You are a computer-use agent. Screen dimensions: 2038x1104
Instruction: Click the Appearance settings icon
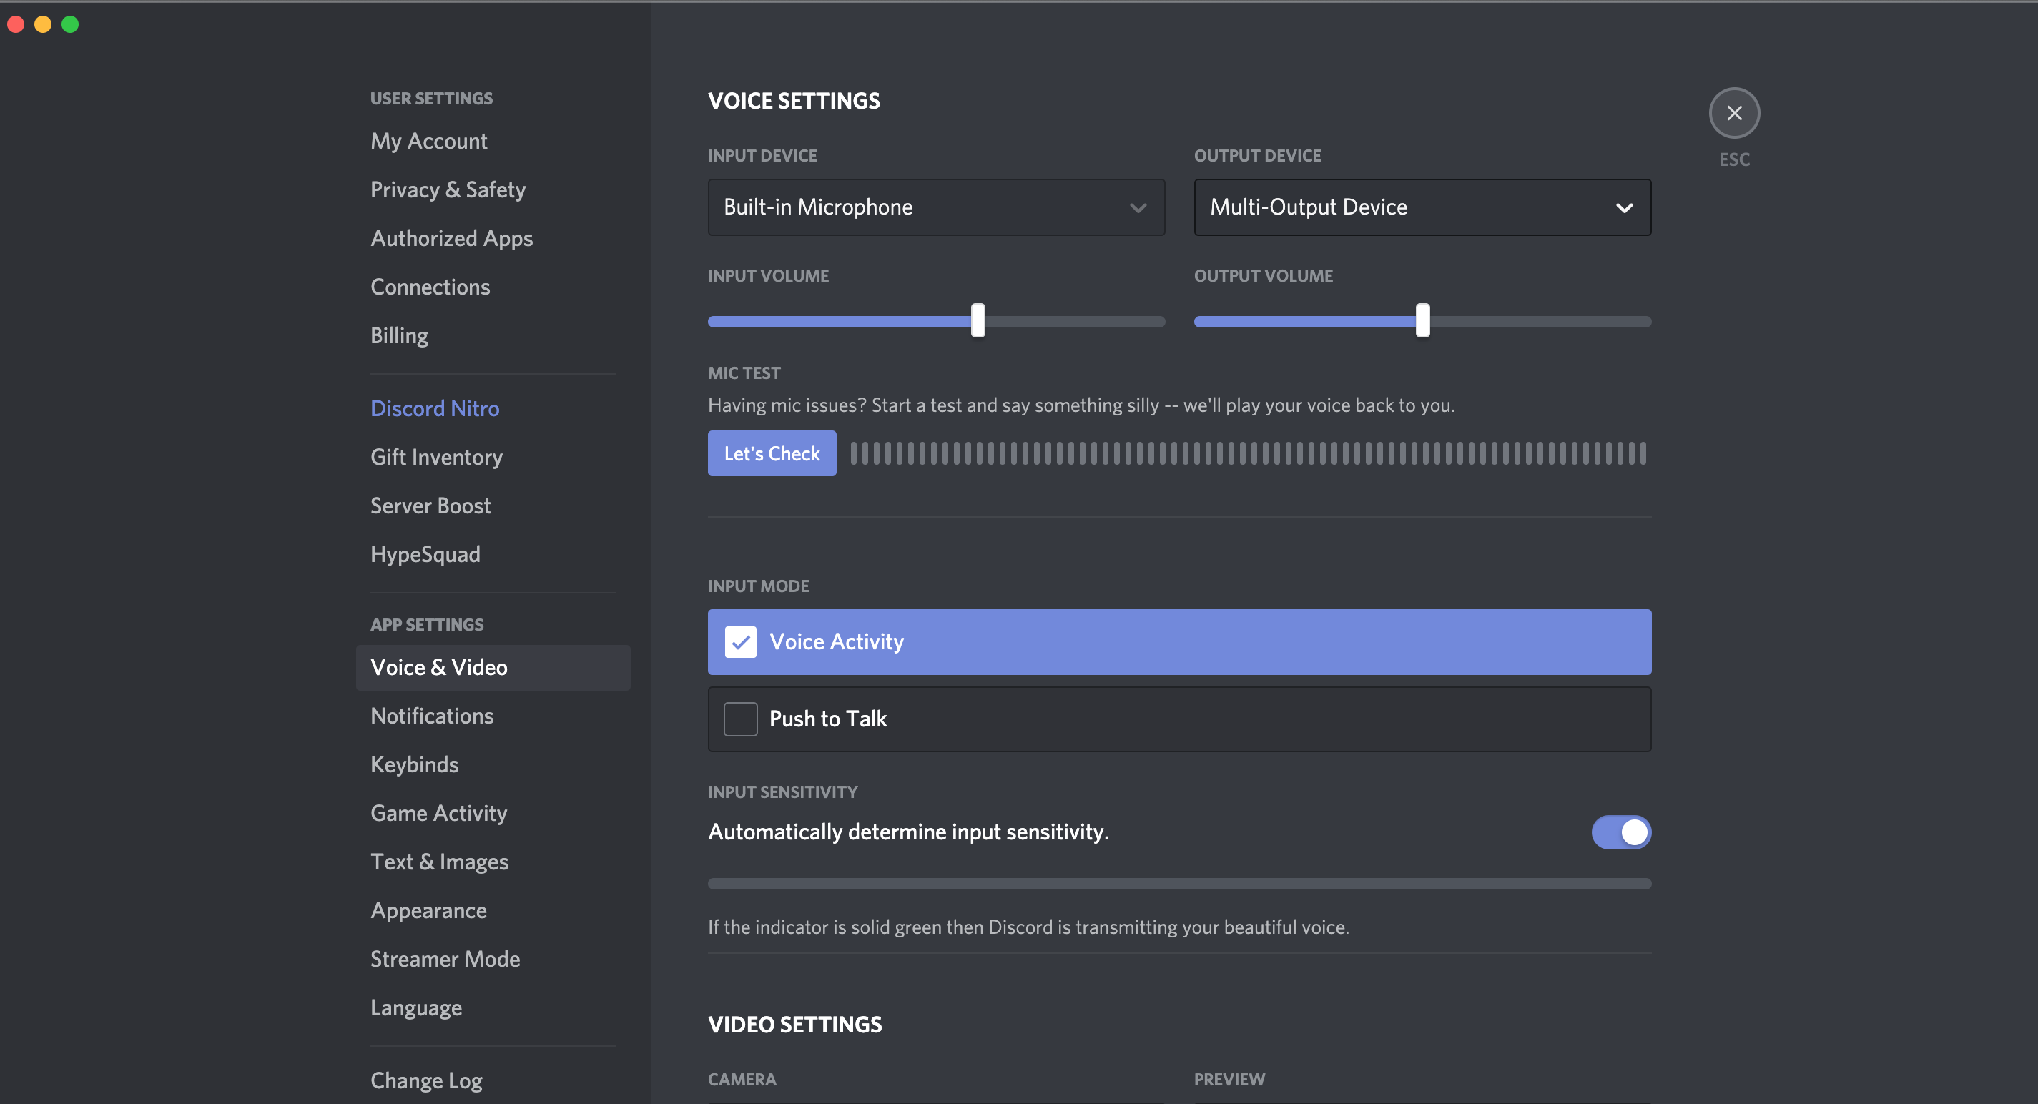(x=427, y=908)
